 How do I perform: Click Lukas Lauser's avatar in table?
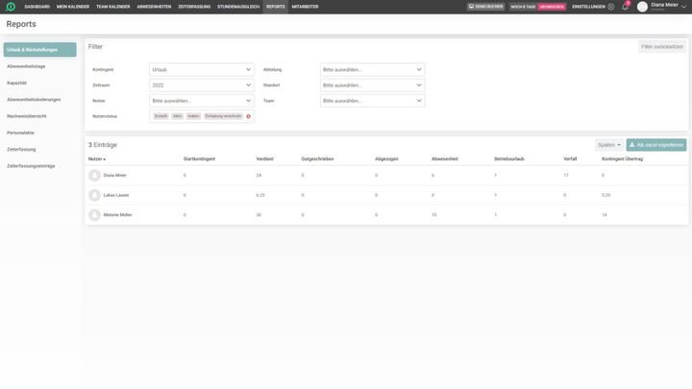pyautogui.click(x=94, y=195)
